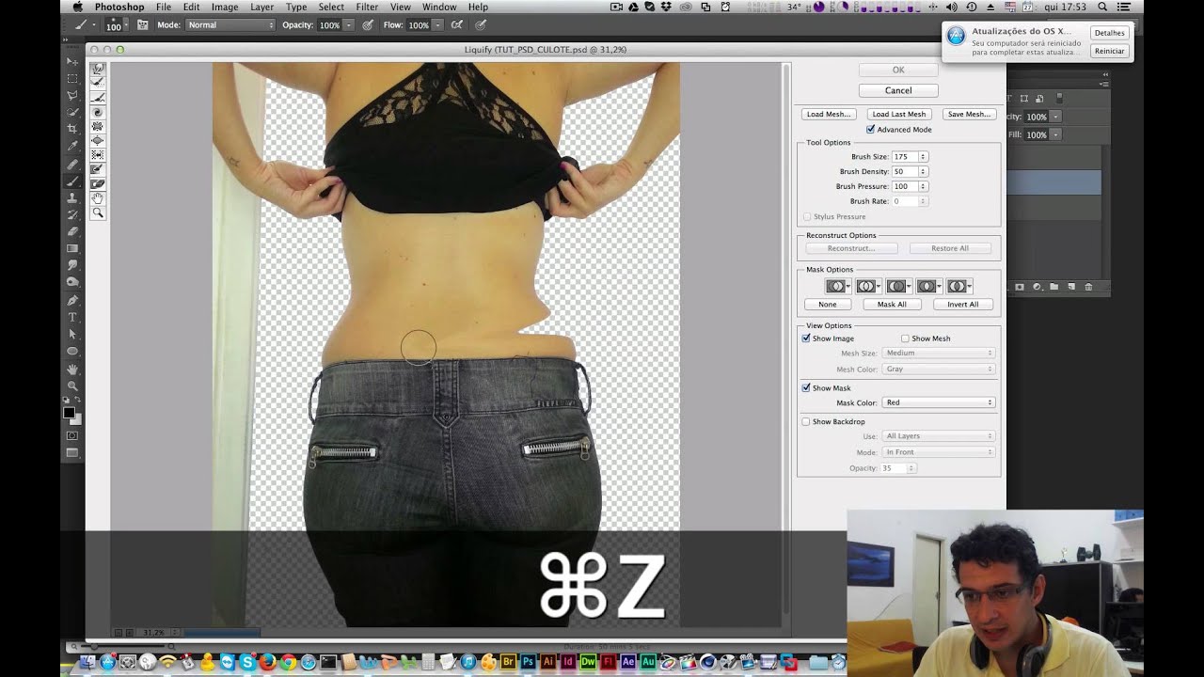Click the Load Last Mesh button
Screen dimensions: 1204x677
click(x=898, y=114)
